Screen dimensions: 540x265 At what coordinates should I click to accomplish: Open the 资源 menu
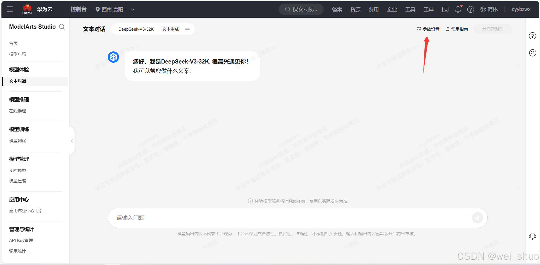pos(355,9)
